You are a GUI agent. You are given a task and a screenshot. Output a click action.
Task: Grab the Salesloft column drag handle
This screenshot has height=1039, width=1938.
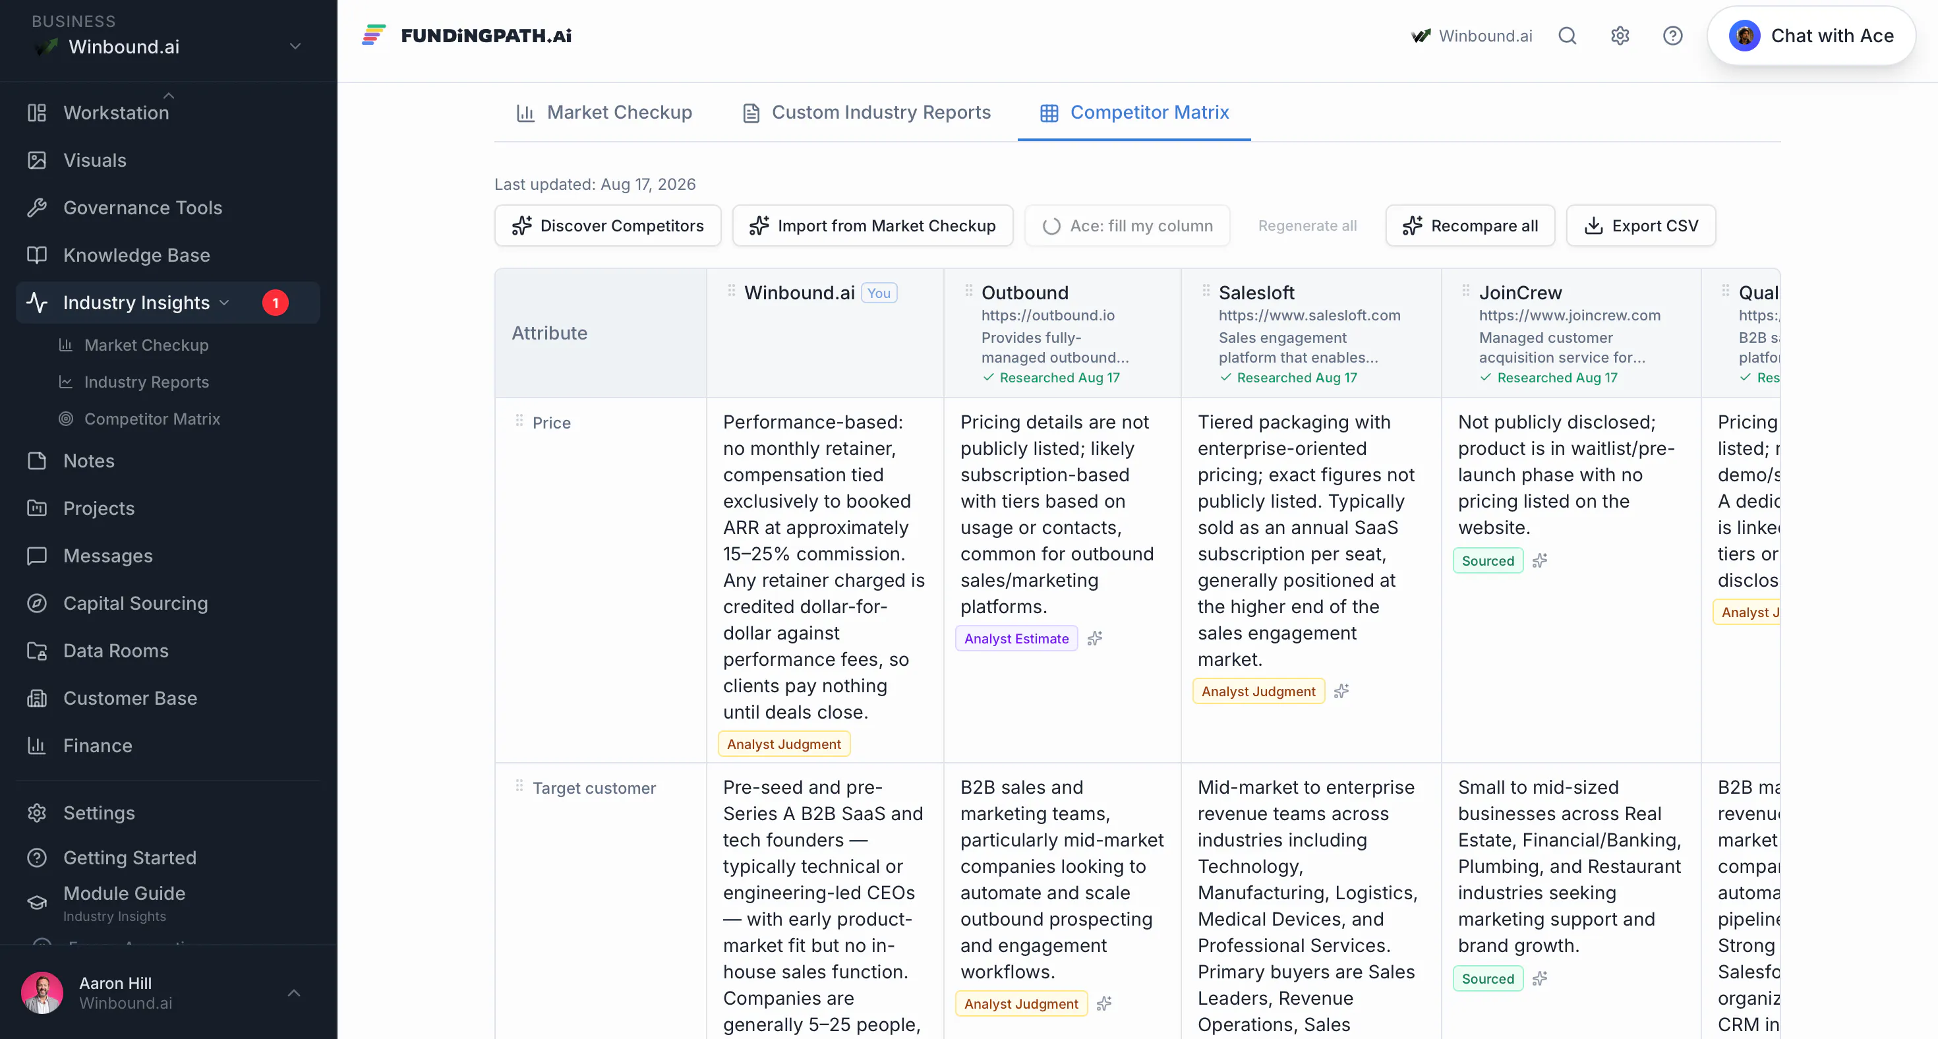[1206, 291]
